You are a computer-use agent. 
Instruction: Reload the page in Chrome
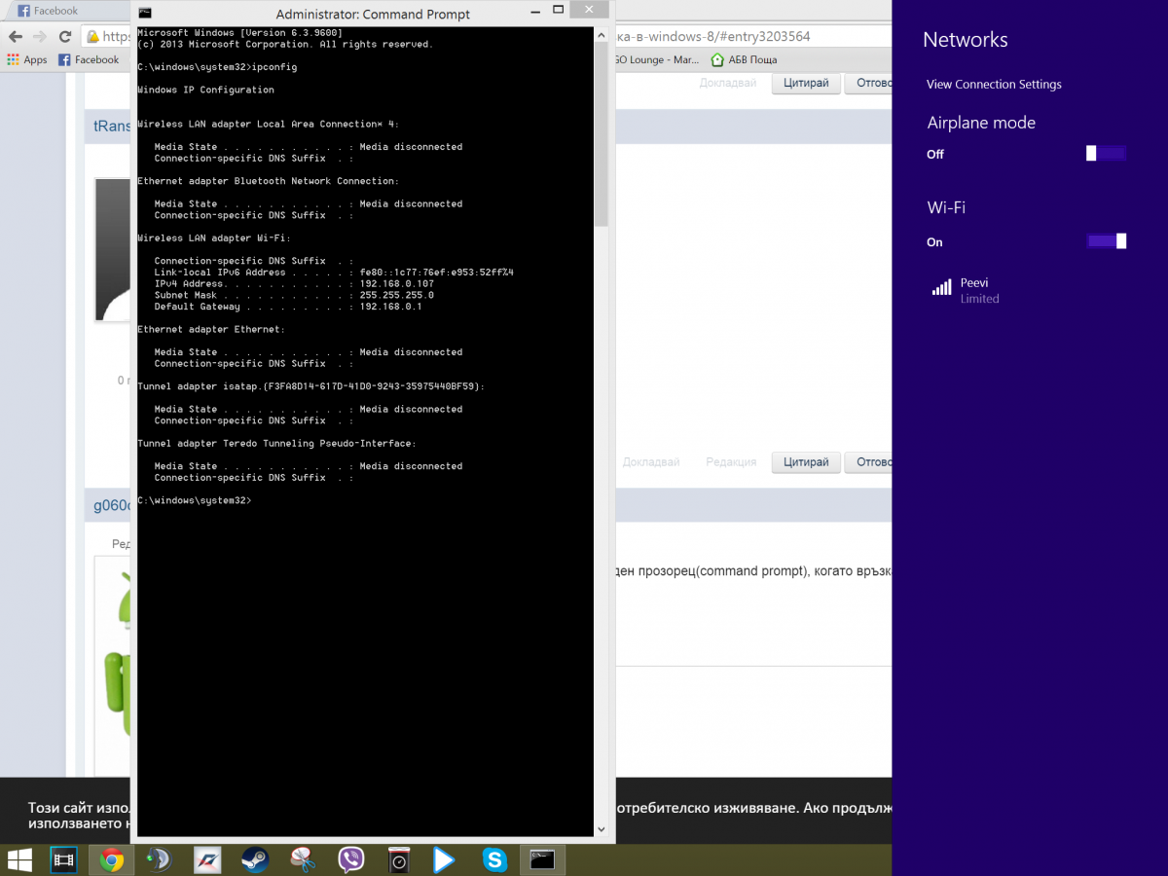(x=65, y=37)
